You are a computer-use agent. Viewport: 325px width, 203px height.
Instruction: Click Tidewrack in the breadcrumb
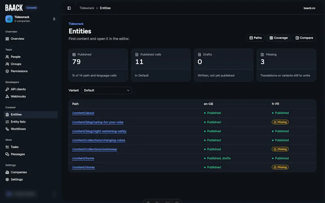tap(87, 8)
